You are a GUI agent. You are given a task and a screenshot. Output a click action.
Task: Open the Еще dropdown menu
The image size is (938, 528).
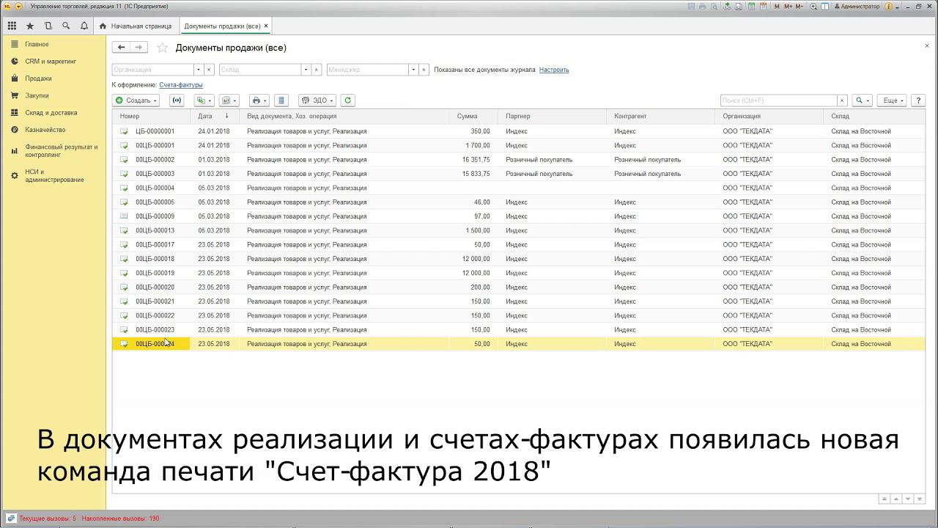point(893,100)
